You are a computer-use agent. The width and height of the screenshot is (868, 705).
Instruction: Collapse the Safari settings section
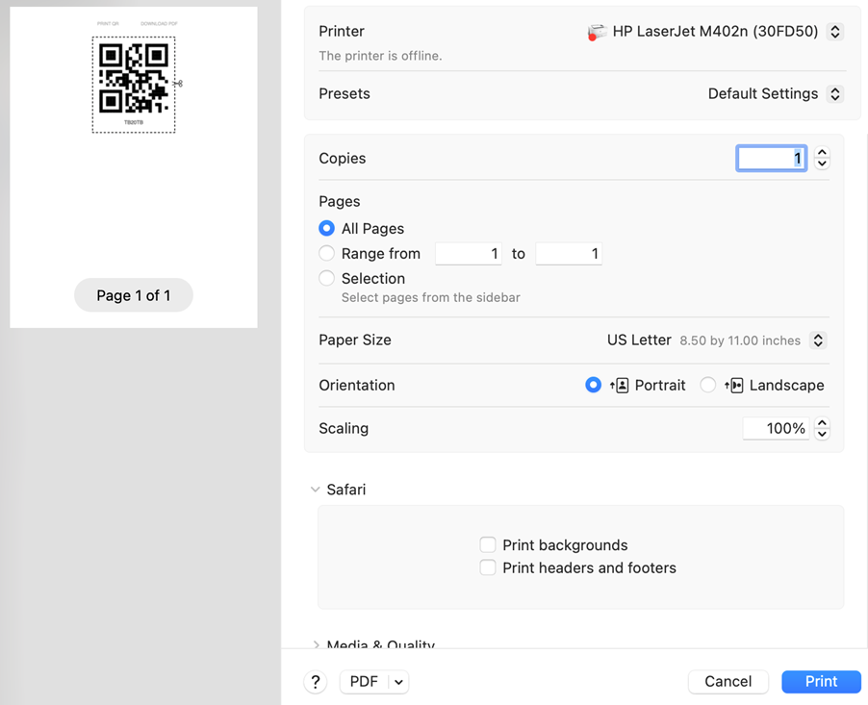point(316,489)
